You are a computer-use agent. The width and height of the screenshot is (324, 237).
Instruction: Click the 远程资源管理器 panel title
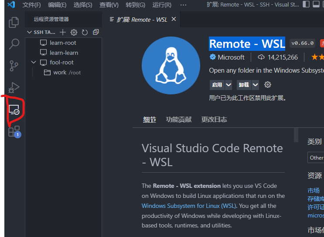click(51, 19)
